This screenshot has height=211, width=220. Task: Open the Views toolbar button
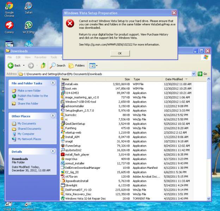coord(93,65)
